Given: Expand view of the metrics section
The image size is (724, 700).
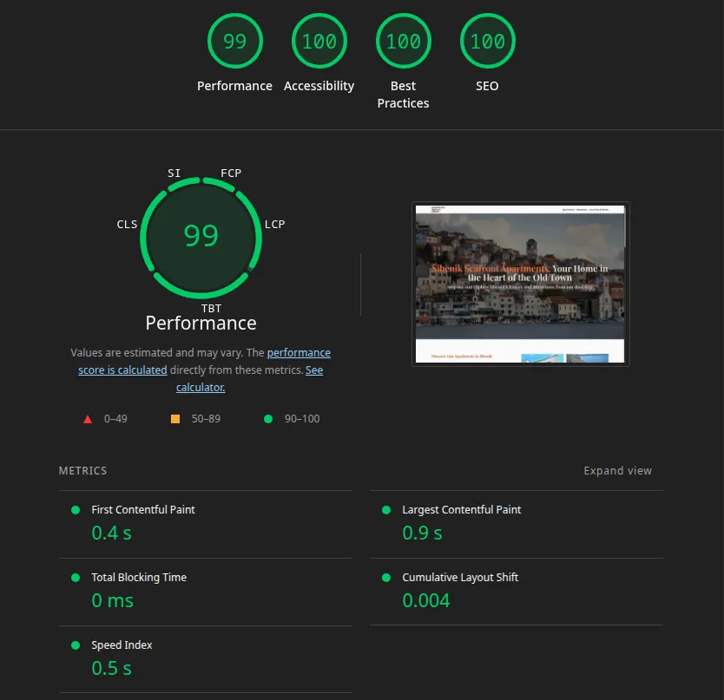Looking at the screenshot, I should coord(617,470).
